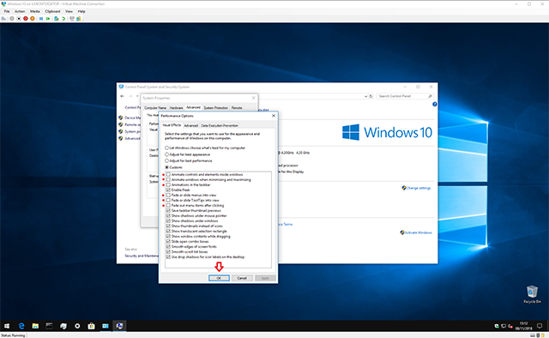This screenshot has width=549, height=338.
Task: Open the Clipboard menu
Action: 52,11
